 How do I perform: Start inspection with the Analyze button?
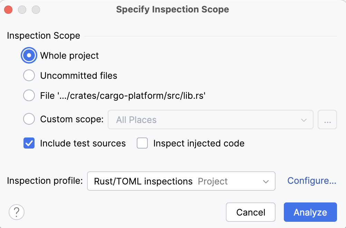coord(310,212)
